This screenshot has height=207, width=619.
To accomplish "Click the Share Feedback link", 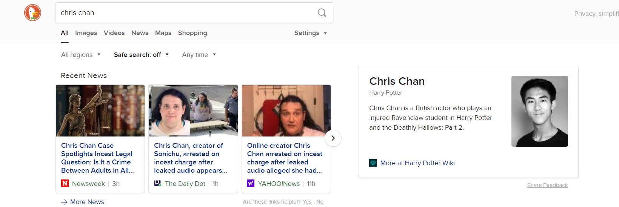I will click(547, 185).
